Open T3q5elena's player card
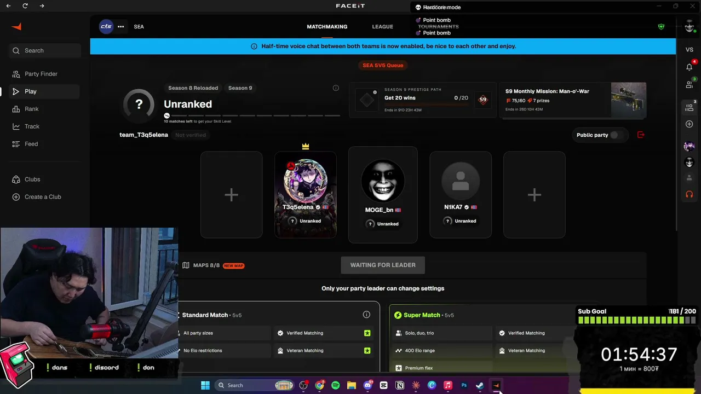Screen dimensions: 701x394 tap(306, 195)
